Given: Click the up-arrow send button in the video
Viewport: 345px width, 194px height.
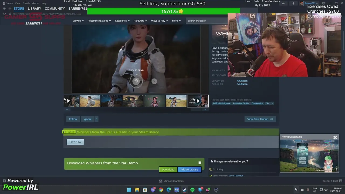Looking at the screenshot, I should [x=136, y=81].
